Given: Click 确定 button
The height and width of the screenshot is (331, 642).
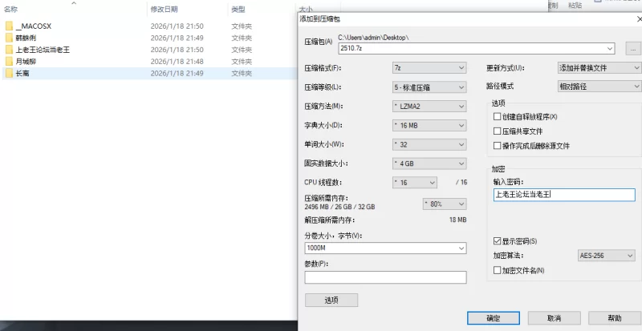Looking at the screenshot, I should [x=494, y=318].
